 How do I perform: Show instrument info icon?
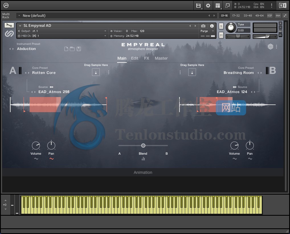click(x=212, y=26)
